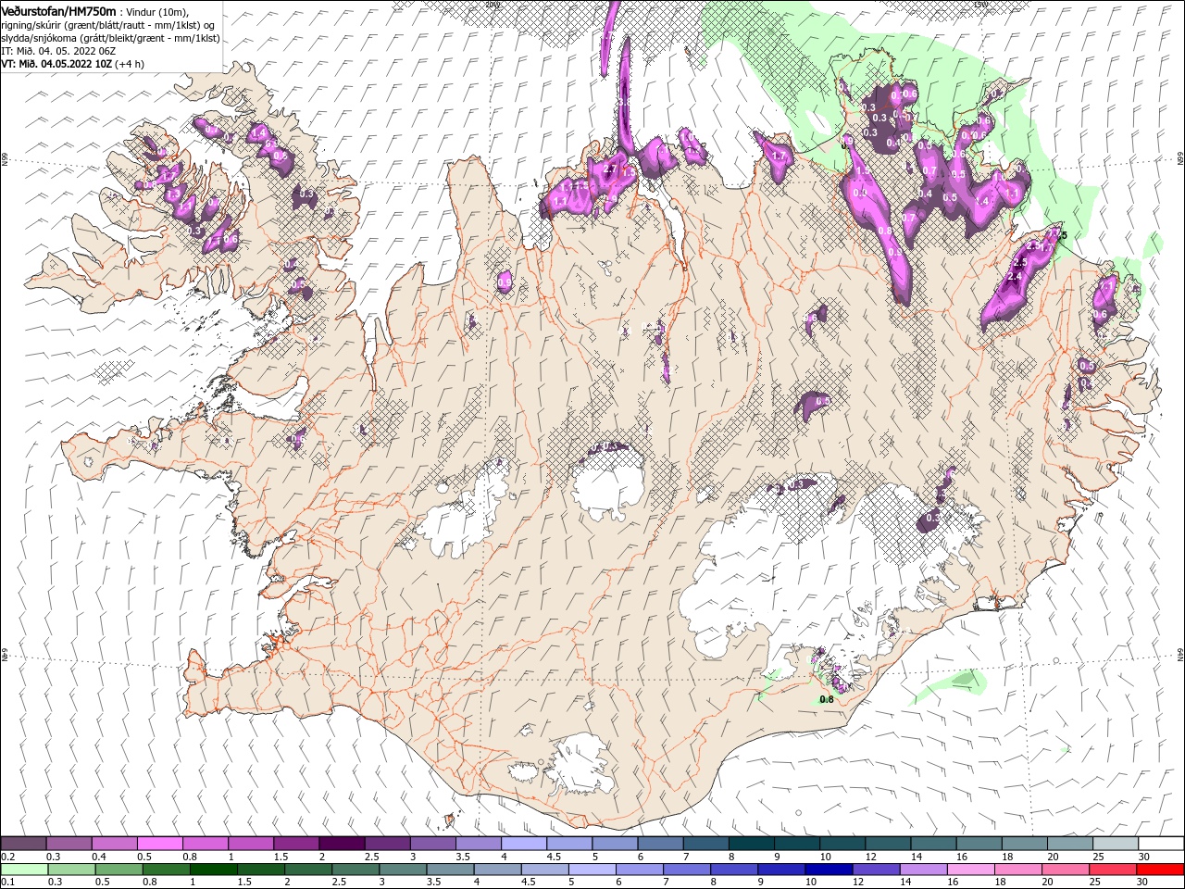Pick the darkest green swatch between 1 and 1.5

coord(213,870)
